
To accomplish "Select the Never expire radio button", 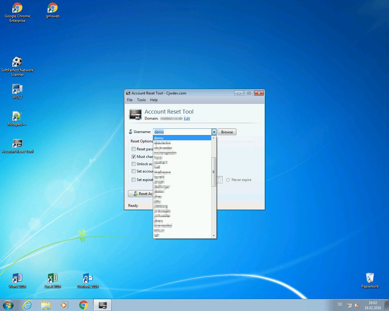I will [x=228, y=180].
